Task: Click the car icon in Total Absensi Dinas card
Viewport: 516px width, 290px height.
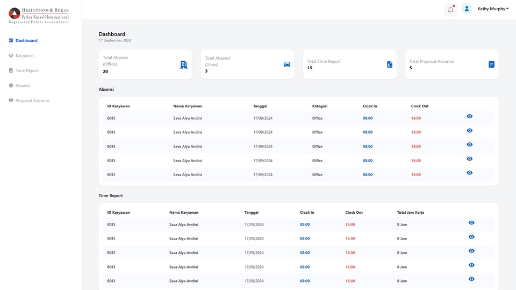Action: (287, 64)
